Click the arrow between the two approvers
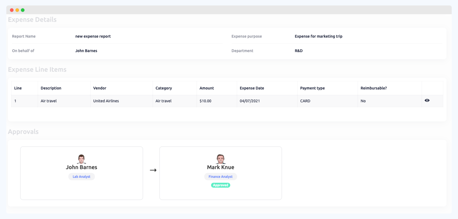 pyautogui.click(x=153, y=170)
